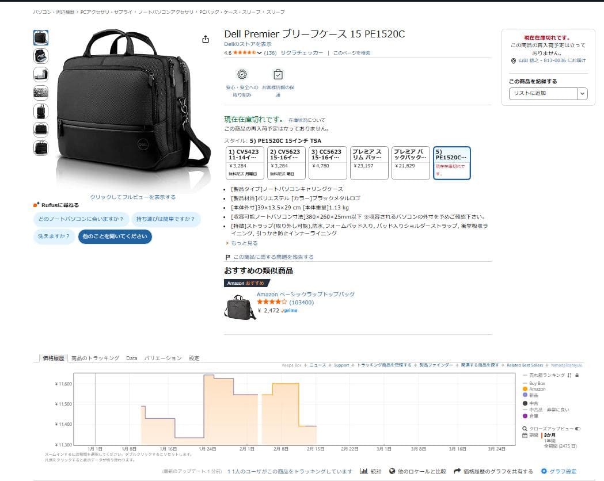The width and height of the screenshot is (604, 481).
Task: Open the Keepa トラッキング商品を管理する link
Action: (383, 365)
